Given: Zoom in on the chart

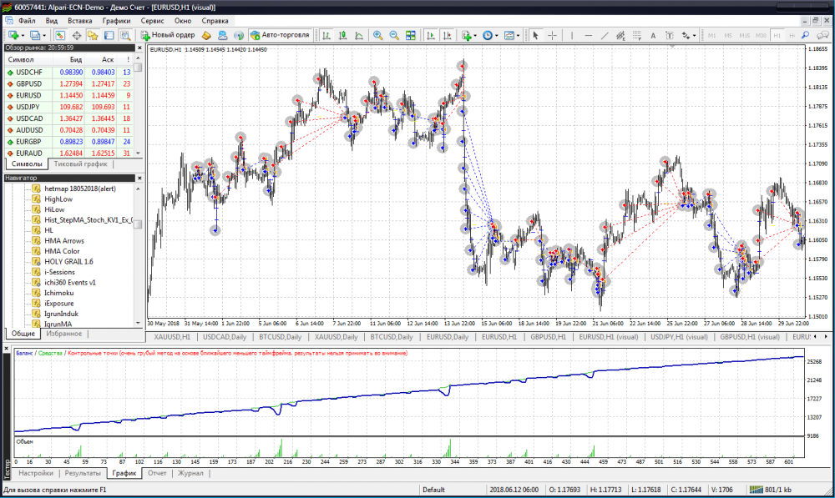Looking at the screenshot, I should [x=377, y=35].
